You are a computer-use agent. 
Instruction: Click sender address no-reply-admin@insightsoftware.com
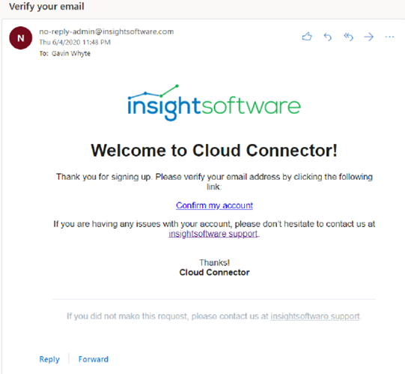pyautogui.click(x=106, y=31)
